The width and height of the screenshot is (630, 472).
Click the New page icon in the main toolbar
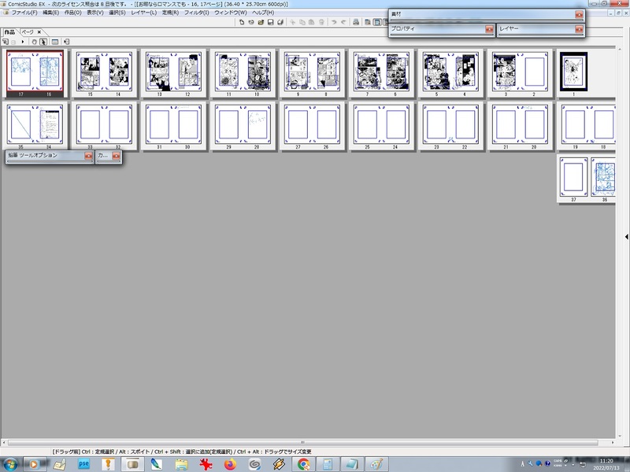tap(242, 22)
